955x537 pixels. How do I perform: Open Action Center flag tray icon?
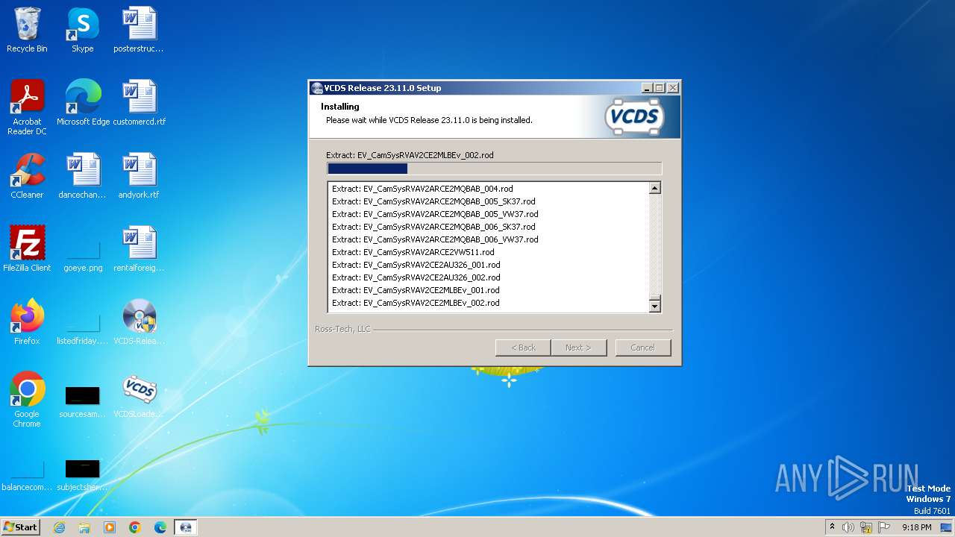click(x=884, y=527)
